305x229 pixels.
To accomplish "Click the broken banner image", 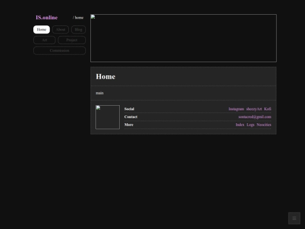I will point(184,38).
